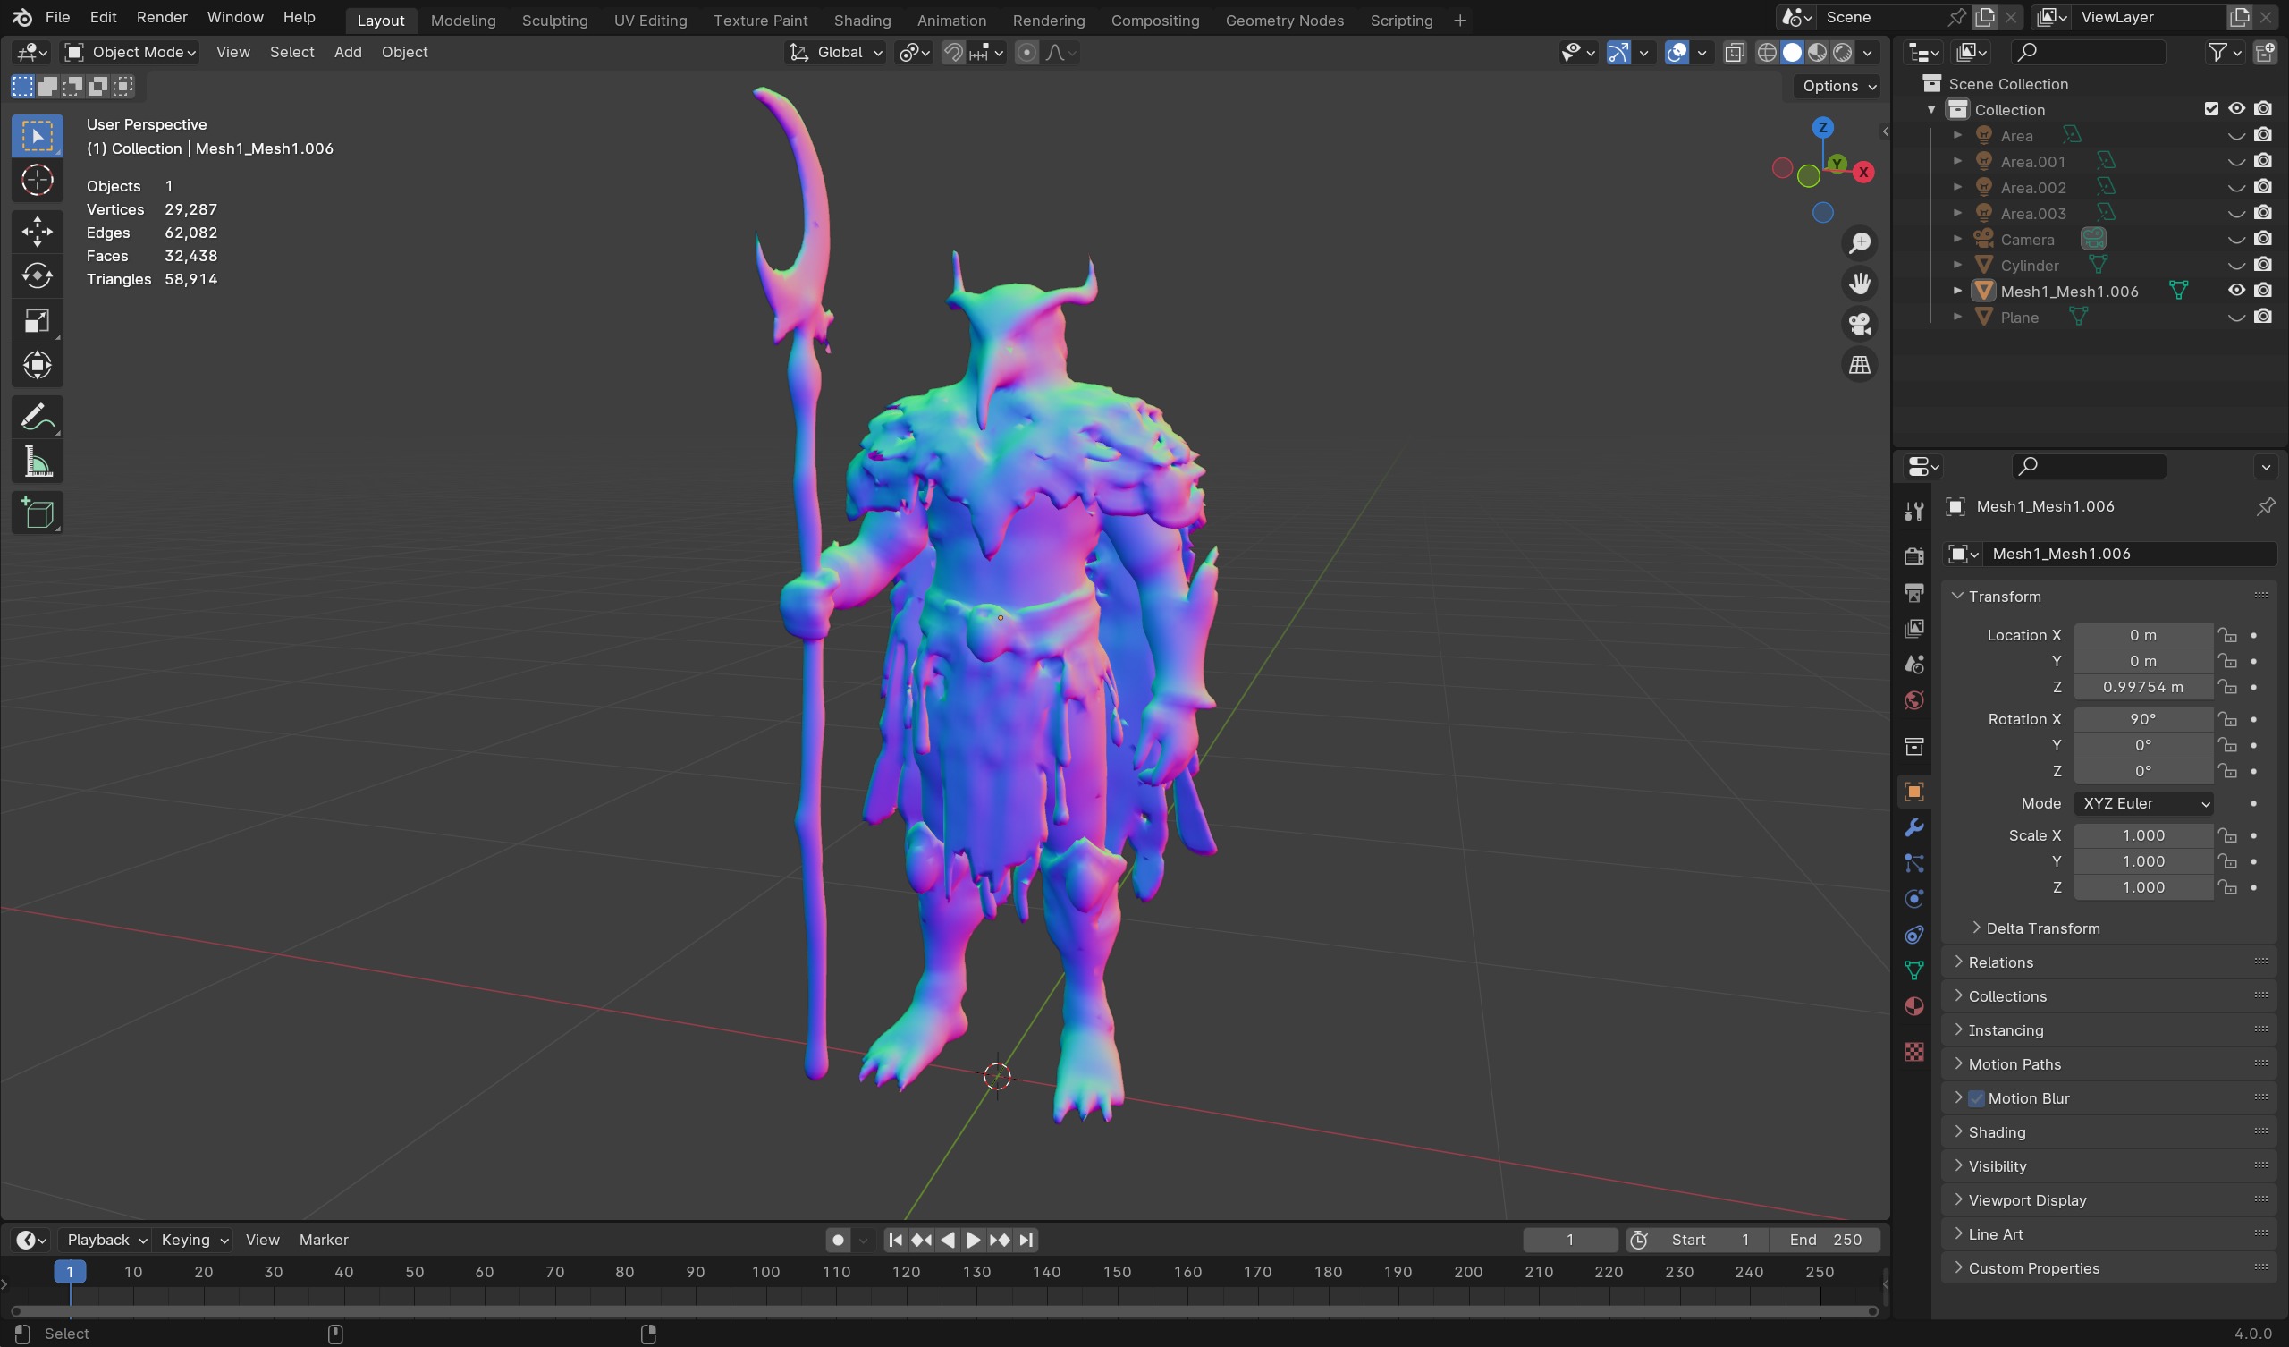Open the Keying popover
Image resolution: width=2289 pixels, height=1347 pixels.
pos(194,1240)
